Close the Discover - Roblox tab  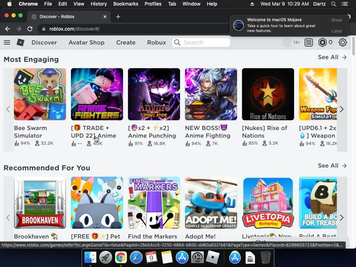(x=105, y=17)
